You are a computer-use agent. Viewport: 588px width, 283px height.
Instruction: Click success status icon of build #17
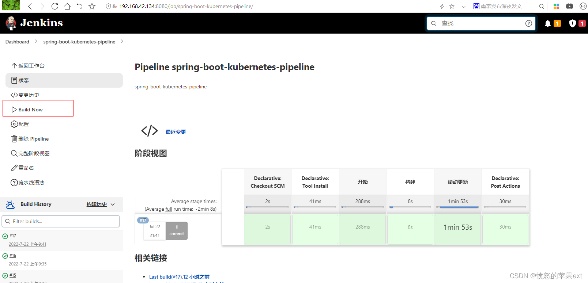coord(5,236)
